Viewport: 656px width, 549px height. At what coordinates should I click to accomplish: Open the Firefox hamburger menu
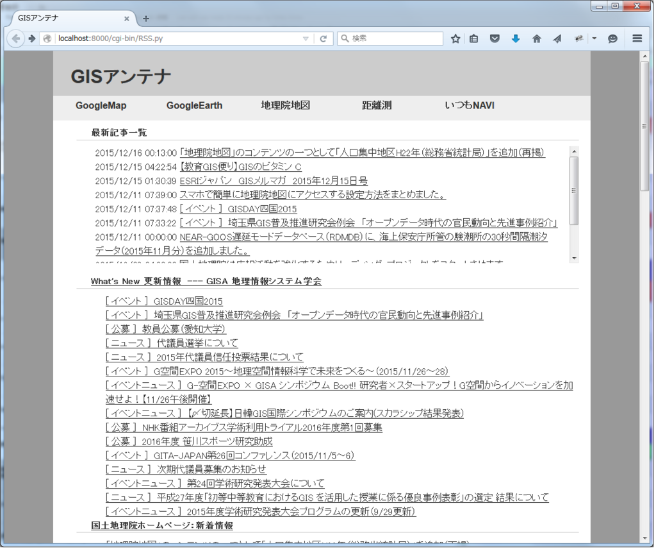tap(637, 38)
